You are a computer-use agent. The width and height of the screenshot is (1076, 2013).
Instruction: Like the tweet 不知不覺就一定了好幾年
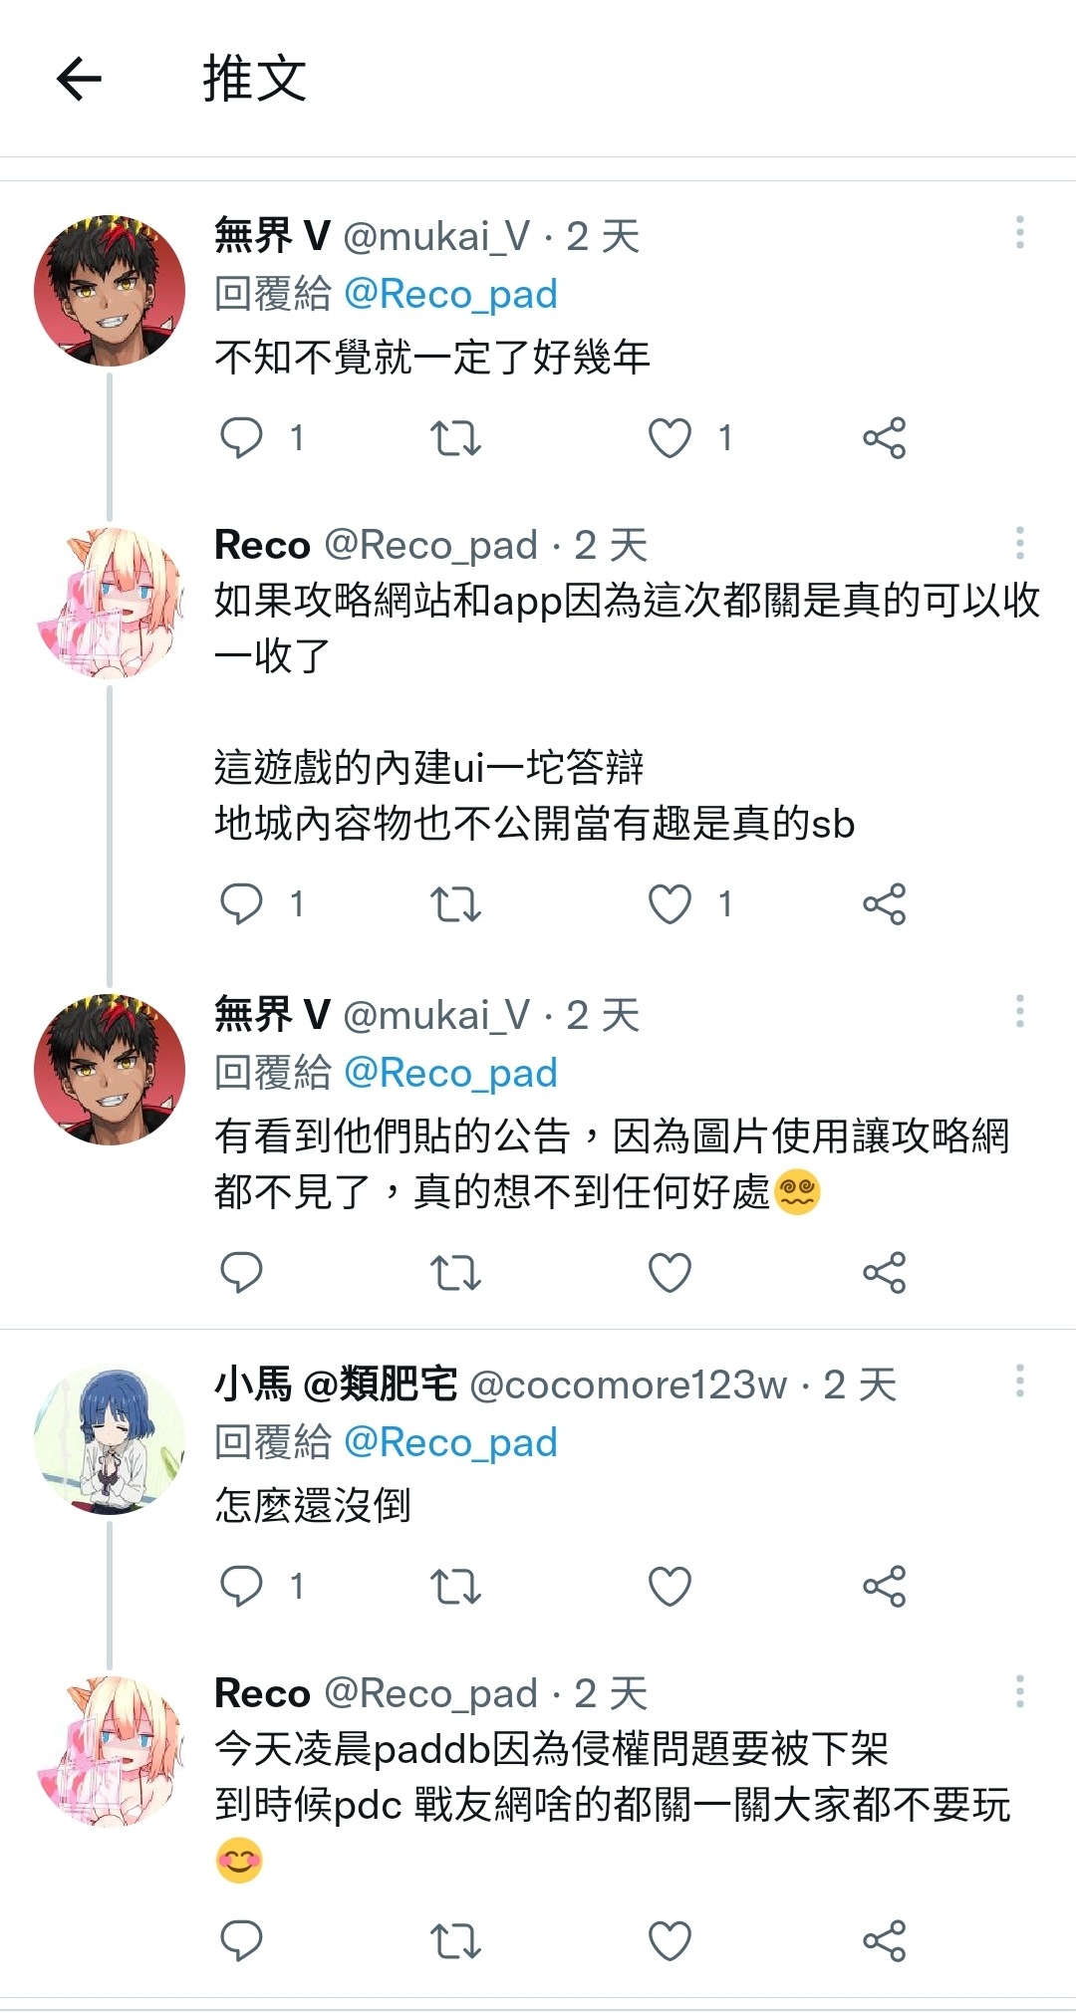click(x=670, y=438)
